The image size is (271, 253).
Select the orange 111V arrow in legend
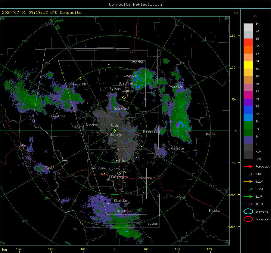(248, 181)
